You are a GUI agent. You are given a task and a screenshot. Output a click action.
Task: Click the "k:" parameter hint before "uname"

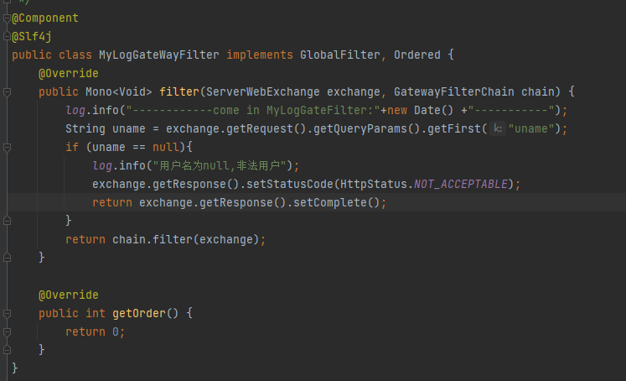click(x=498, y=128)
